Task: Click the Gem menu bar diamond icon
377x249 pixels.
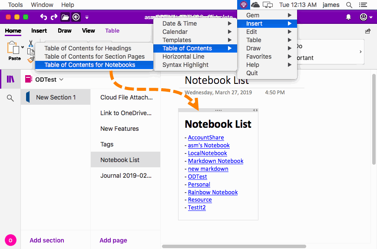Action: coord(243,5)
